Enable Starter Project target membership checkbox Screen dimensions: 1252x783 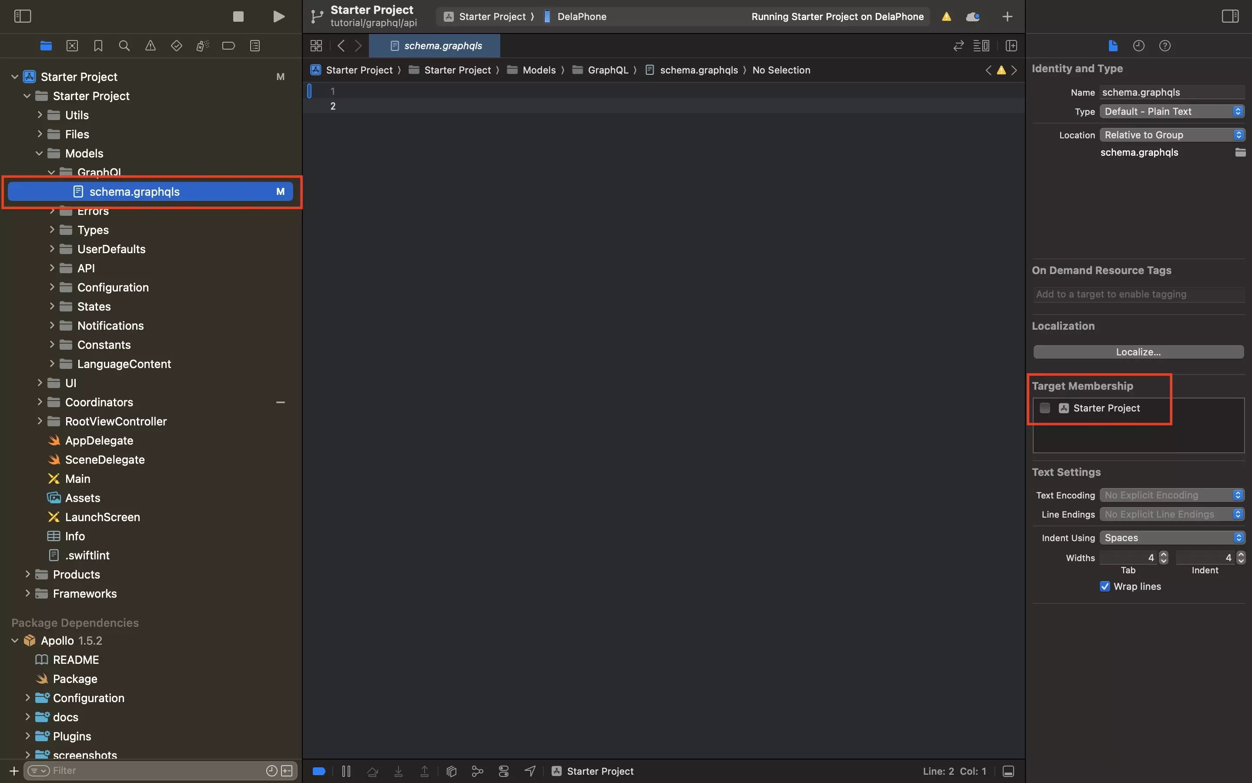1045,408
